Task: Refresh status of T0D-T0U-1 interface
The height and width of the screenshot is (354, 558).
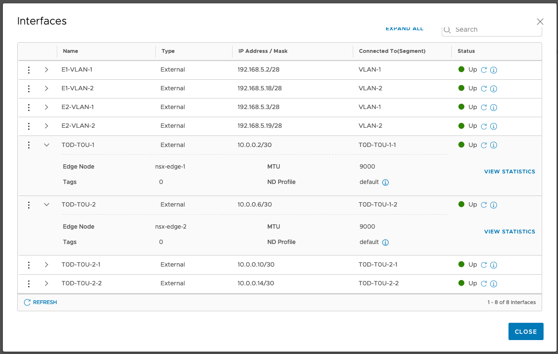Action: coord(484,146)
